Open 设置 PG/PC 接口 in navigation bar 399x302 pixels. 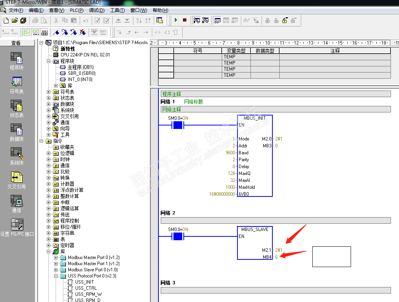(17, 228)
